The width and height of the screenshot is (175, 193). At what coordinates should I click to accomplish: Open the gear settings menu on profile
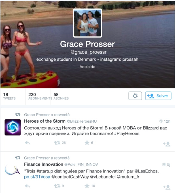(x=135, y=96)
